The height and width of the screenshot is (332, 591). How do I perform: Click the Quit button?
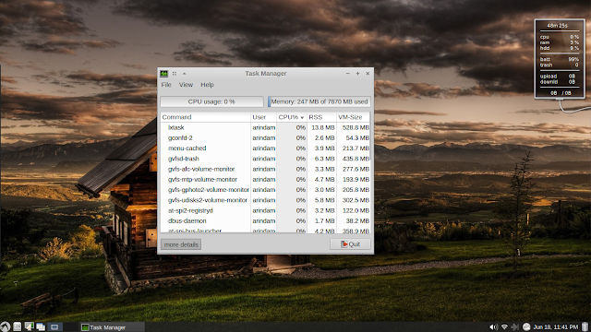350,243
